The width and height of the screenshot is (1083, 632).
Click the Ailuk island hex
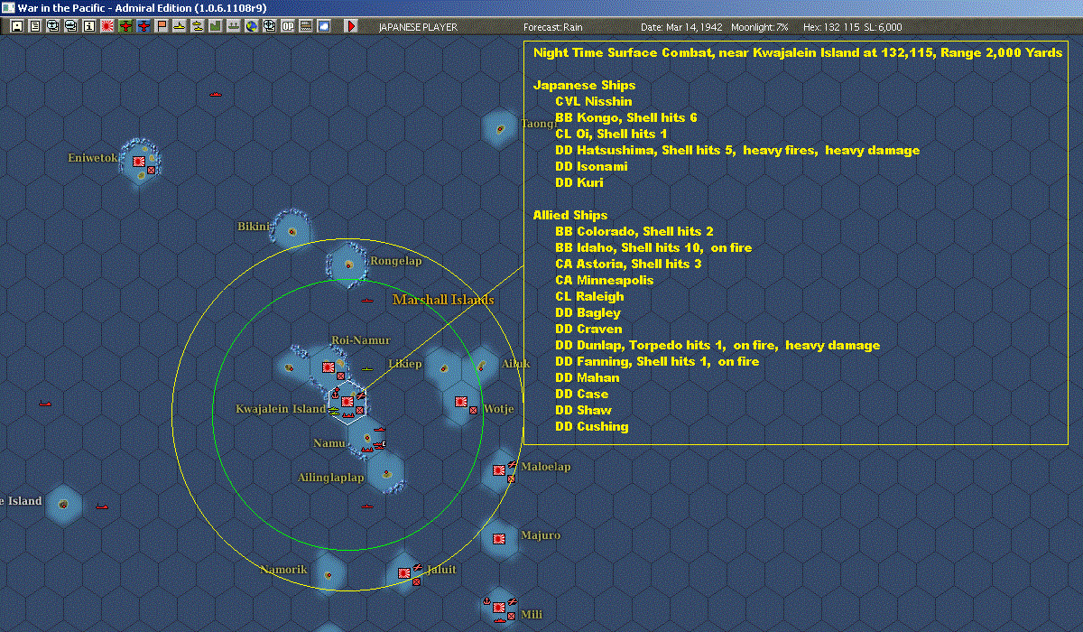pyautogui.click(x=482, y=367)
